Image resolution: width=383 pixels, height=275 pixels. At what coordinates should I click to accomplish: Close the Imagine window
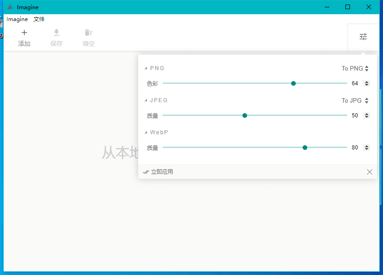coord(369,7)
